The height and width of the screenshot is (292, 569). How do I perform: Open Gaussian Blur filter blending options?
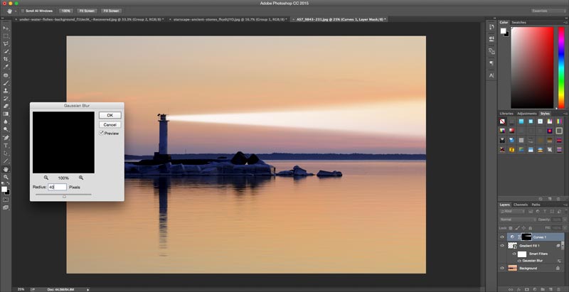pos(559,261)
